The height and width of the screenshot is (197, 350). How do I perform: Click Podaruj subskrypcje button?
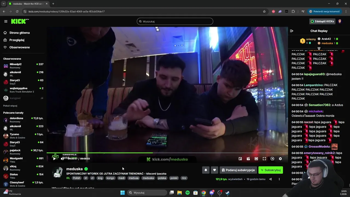pos(238,170)
